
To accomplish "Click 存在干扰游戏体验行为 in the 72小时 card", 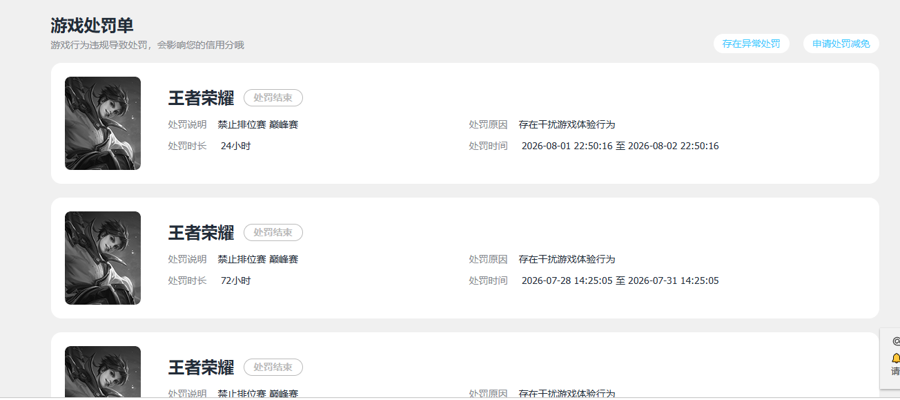I will (567, 259).
